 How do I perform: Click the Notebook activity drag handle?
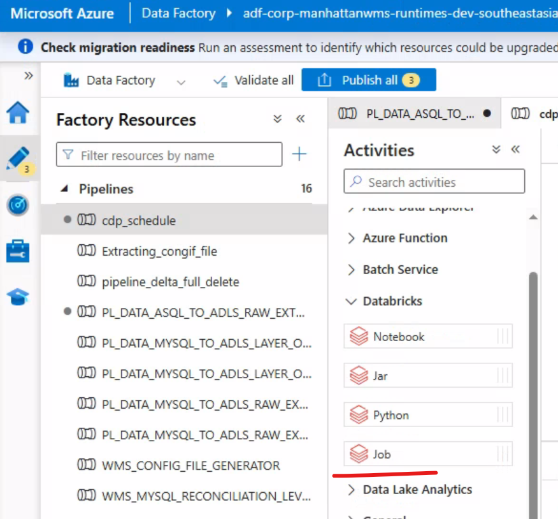coord(503,336)
